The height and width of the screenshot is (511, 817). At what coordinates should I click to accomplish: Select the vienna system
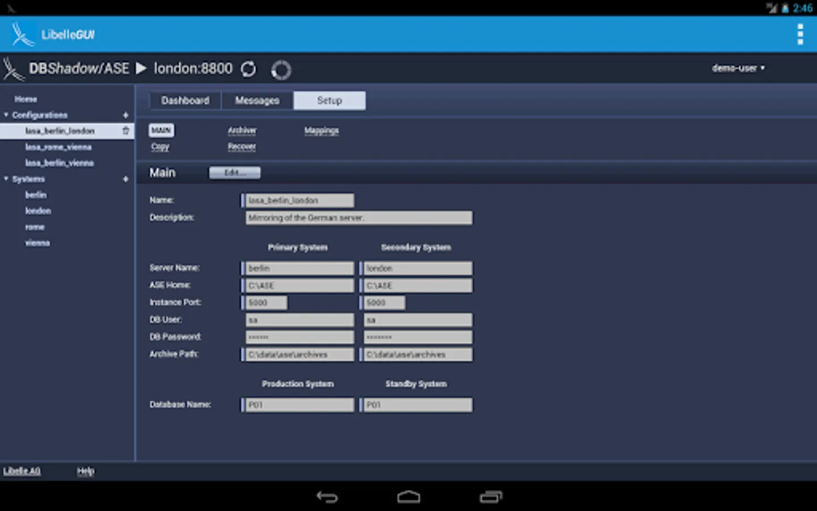(37, 243)
